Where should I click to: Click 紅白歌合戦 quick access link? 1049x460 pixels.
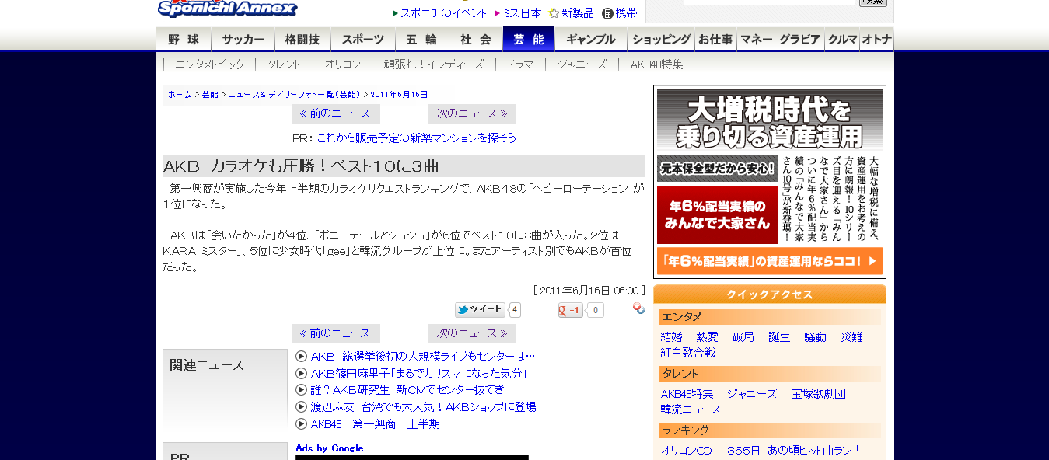click(x=688, y=352)
